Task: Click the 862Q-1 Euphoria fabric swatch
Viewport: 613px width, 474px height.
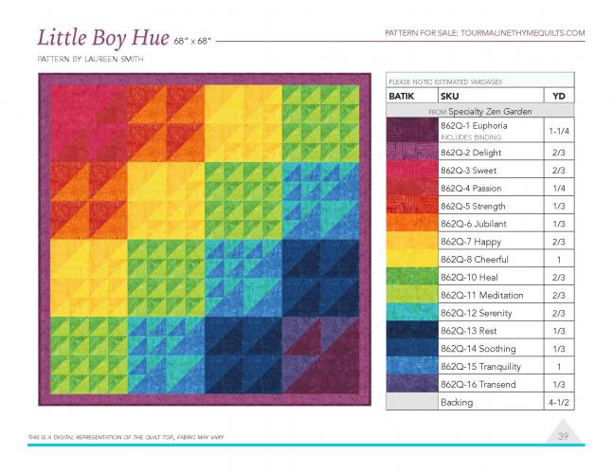Action: 412,130
